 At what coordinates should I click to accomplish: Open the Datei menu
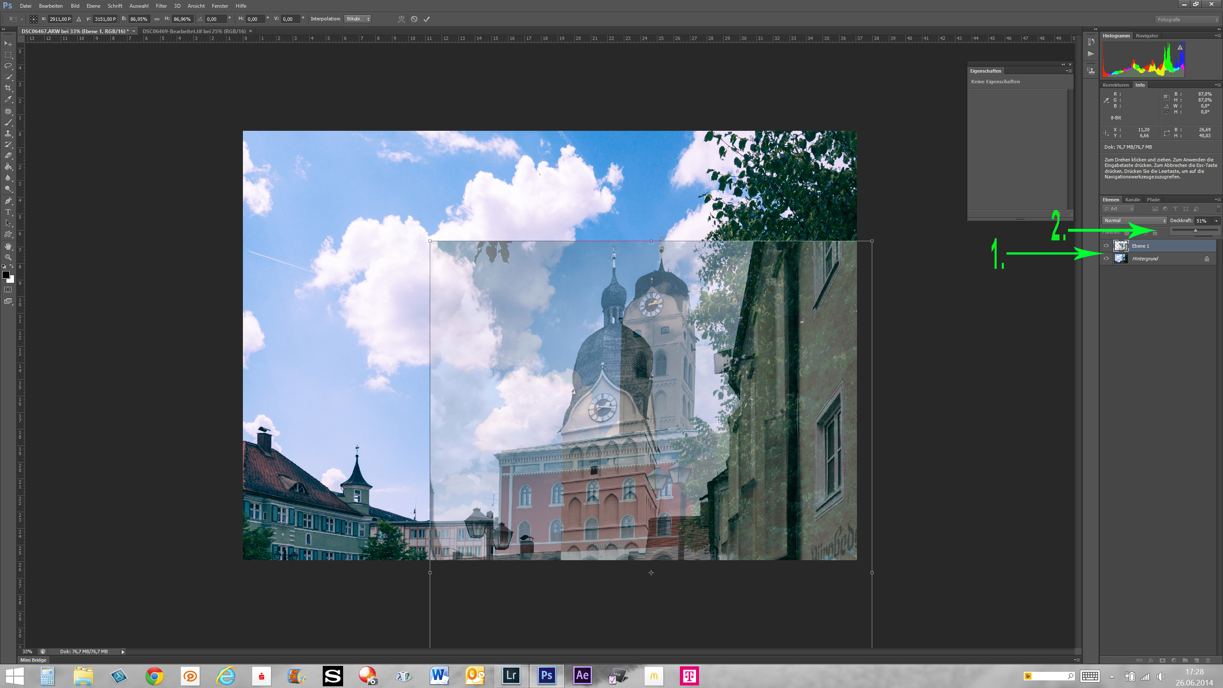click(25, 6)
